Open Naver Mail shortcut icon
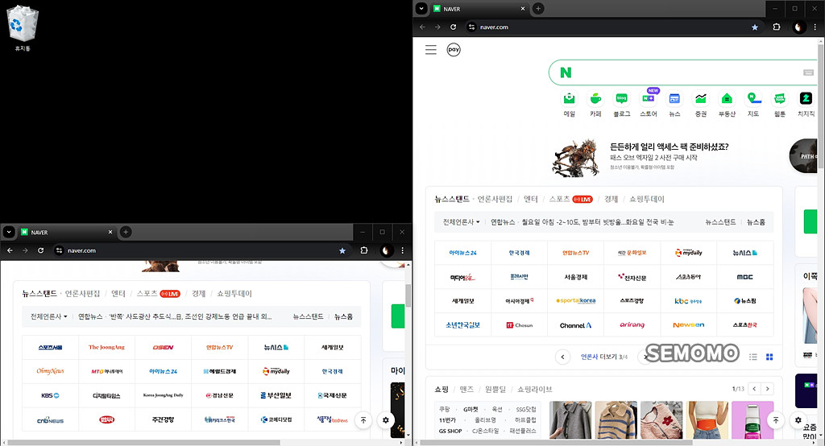 570,104
